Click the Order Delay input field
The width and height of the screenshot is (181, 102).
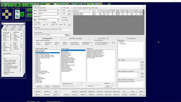tap(97, 86)
